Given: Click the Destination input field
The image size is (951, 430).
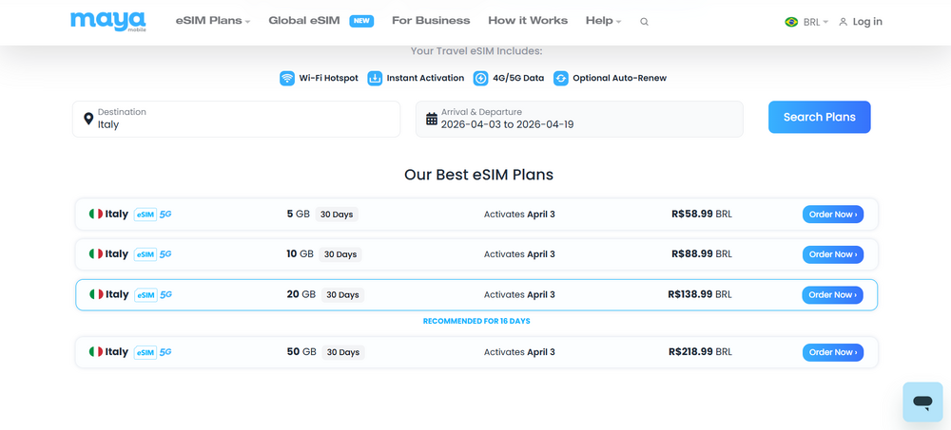Looking at the screenshot, I should click(243, 123).
